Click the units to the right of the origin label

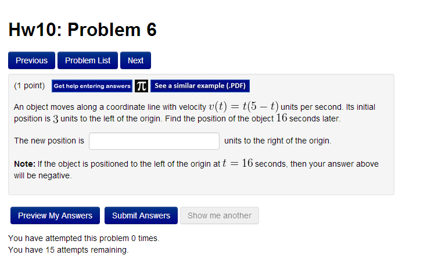278,141
